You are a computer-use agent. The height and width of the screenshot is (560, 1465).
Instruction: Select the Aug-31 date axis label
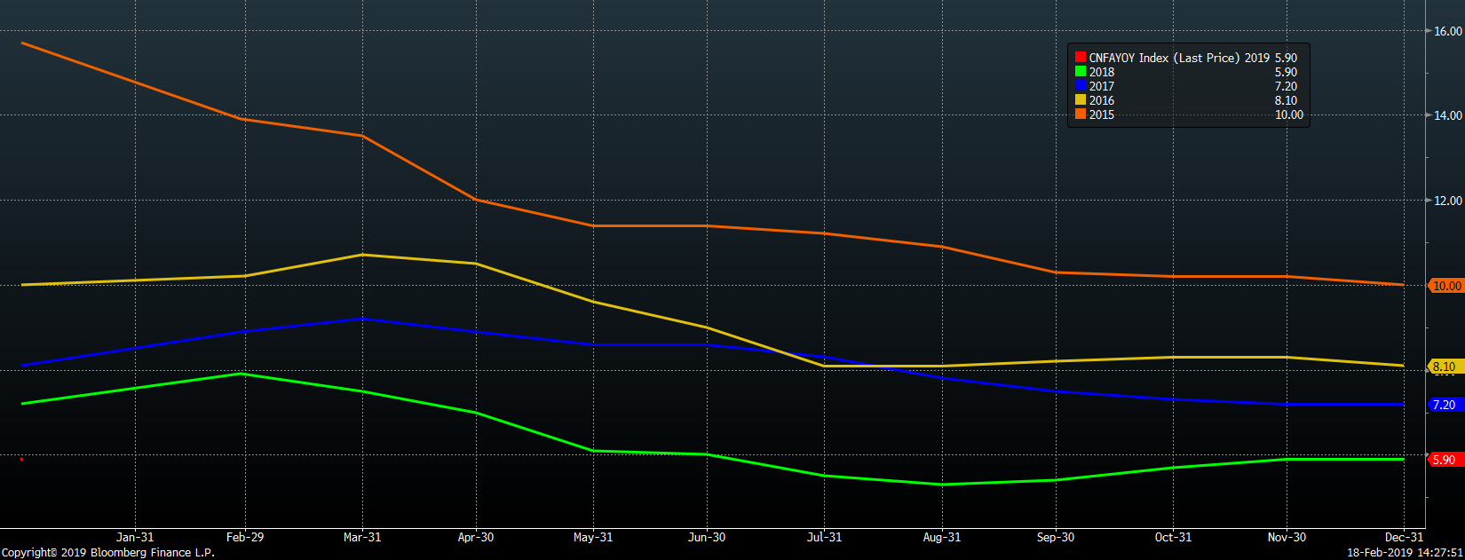coord(942,537)
